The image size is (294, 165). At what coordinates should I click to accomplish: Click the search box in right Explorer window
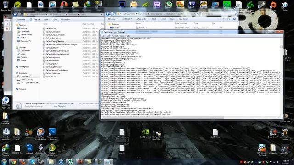pos(219,14)
